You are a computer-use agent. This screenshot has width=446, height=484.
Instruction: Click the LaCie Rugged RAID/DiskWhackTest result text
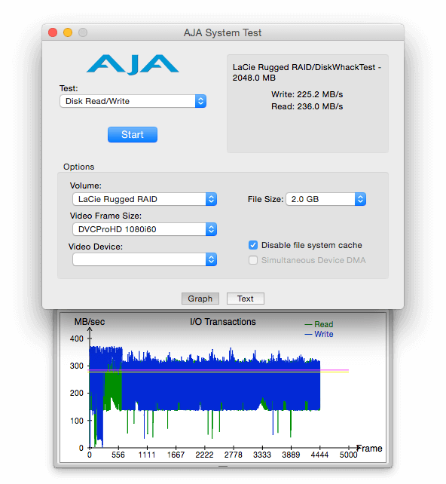[x=307, y=72]
